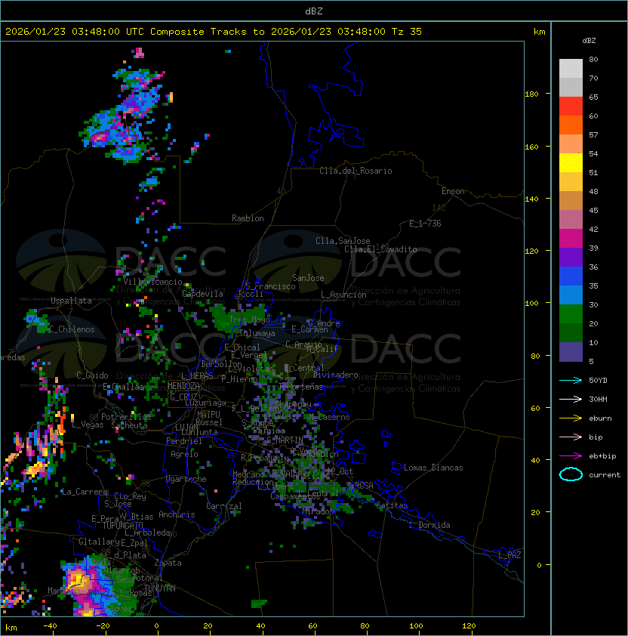Click the 'L_Asuncion' map label
The height and width of the screenshot is (636, 628).
point(343,295)
